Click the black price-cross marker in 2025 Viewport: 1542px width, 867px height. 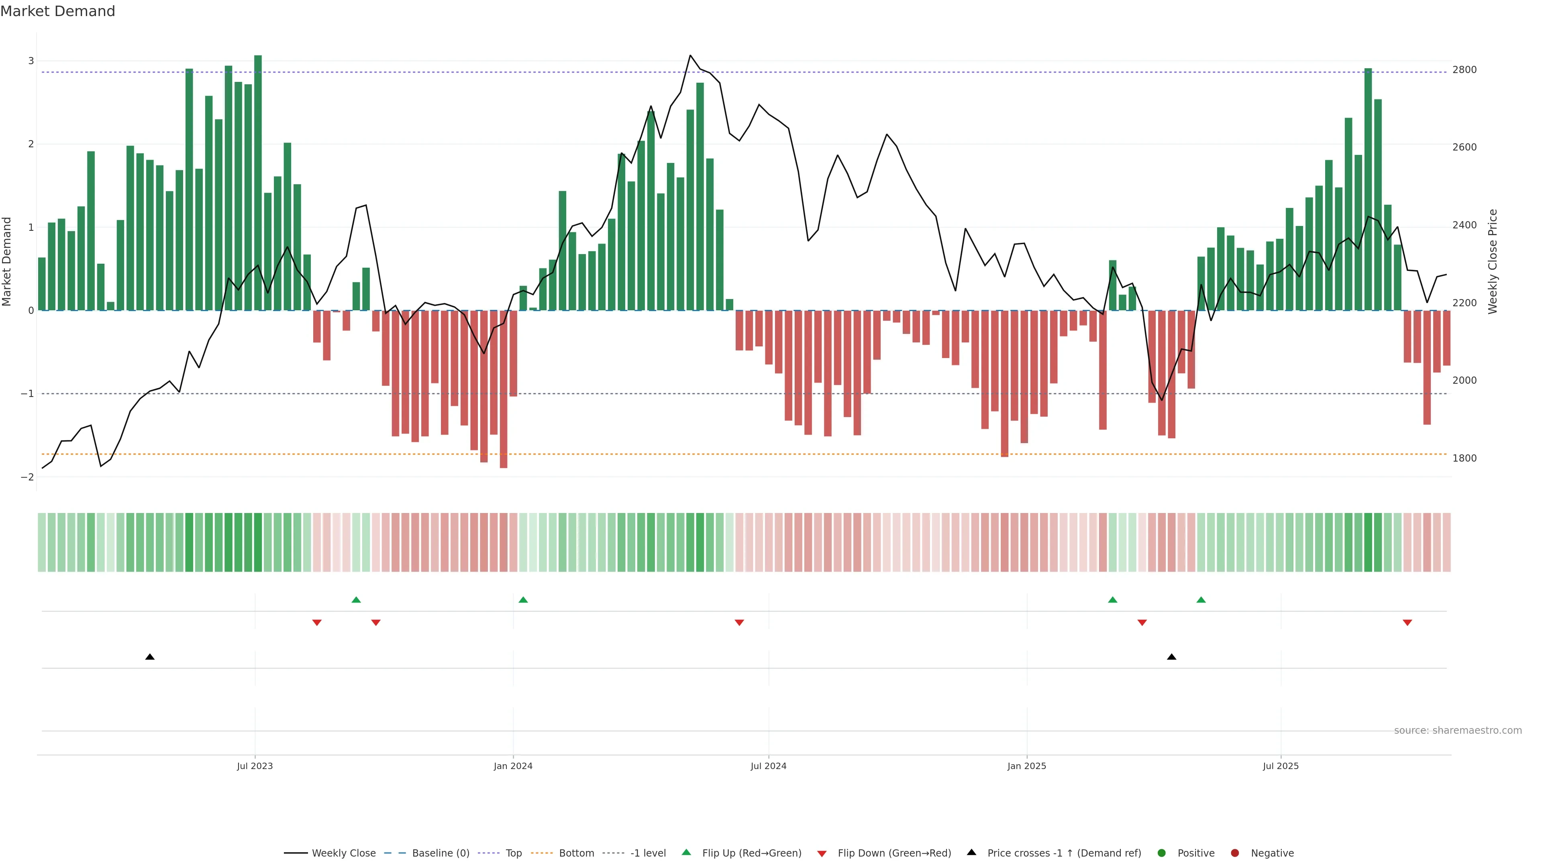(1171, 657)
